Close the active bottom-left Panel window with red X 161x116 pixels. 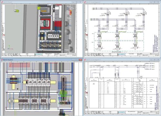[80, 60]
